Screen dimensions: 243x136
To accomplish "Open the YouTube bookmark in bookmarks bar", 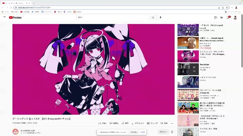I will (25, 12).
